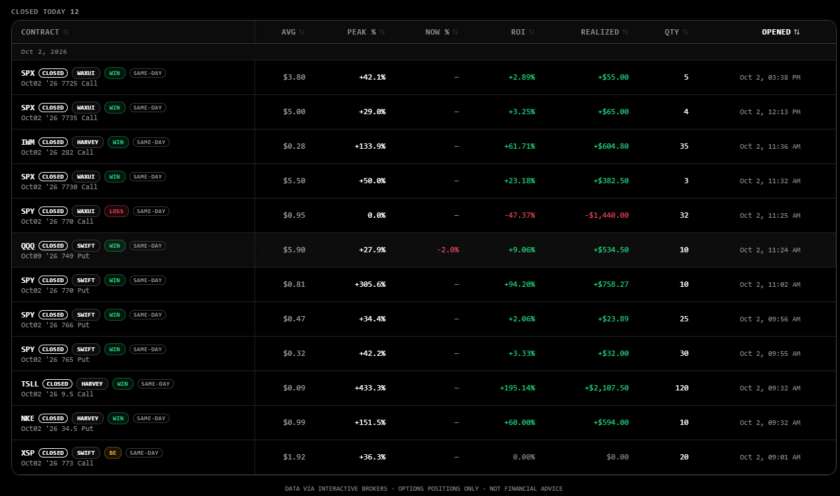Viewport: 840px width, 496px height.
Task: Click realized value $0.00
Action: 617,457
